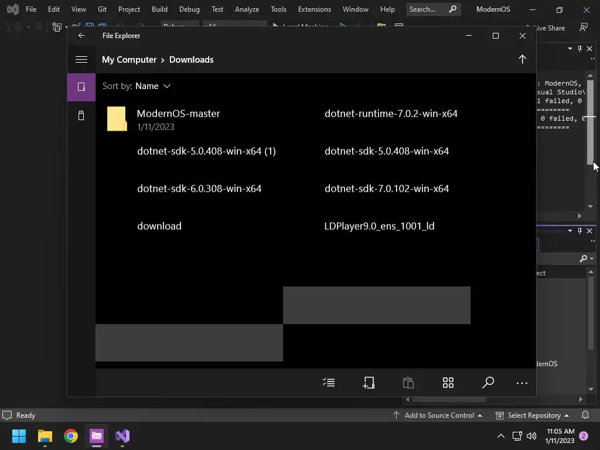This screenshot has width=600, height=450.
Task: Open the Test menu
Action: [217, 9]
